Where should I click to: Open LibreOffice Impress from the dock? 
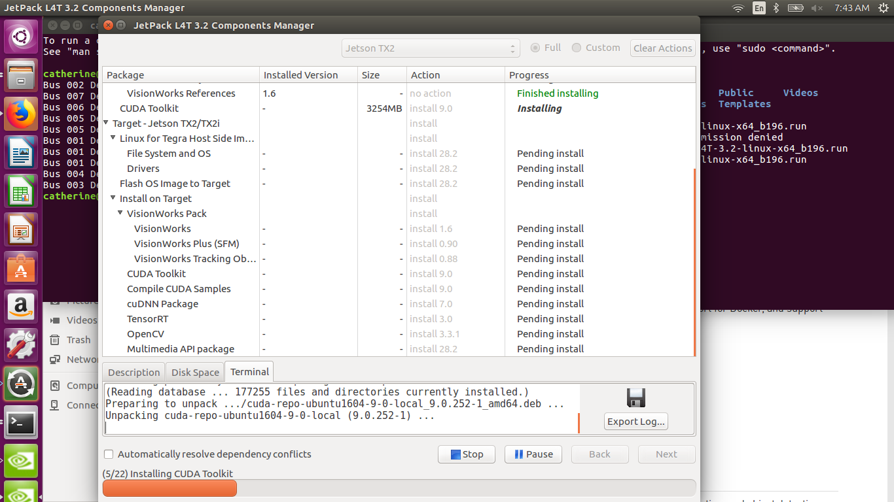pos(22,229)
